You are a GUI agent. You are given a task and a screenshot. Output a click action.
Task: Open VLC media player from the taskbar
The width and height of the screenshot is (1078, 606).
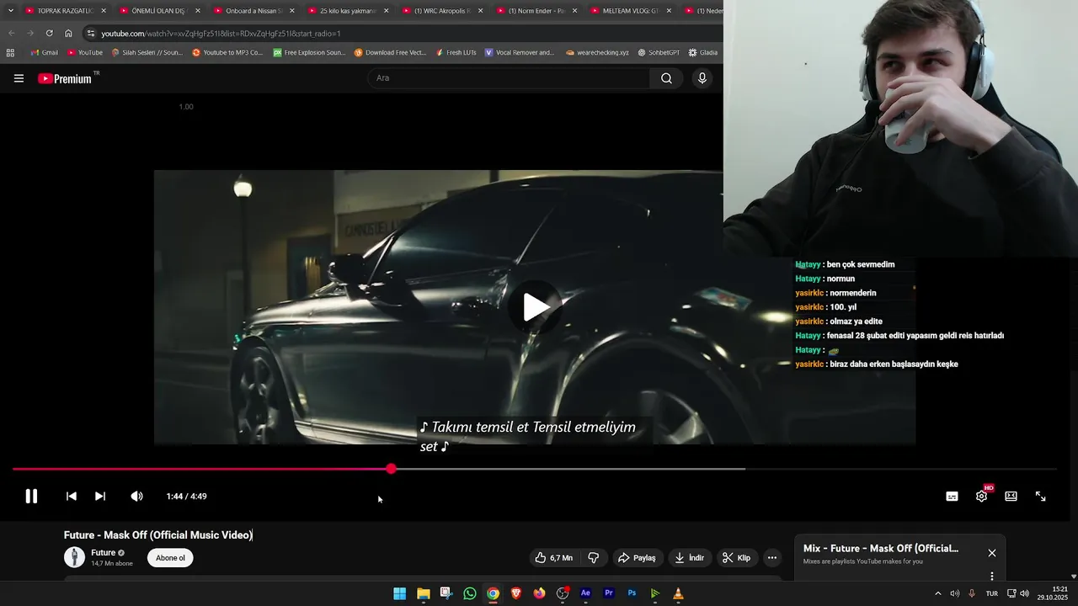[678, 593]
